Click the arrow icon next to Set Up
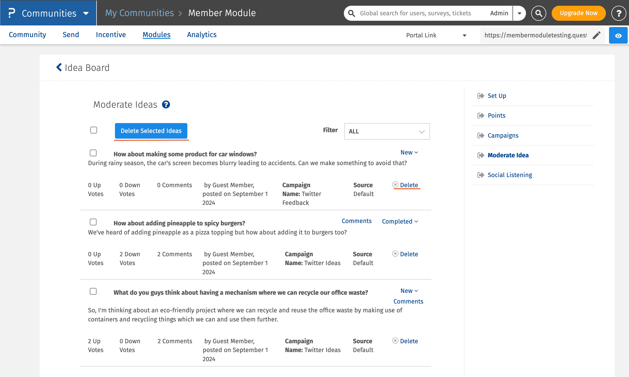Screen dimensions: 629x377 coord(481,96)
